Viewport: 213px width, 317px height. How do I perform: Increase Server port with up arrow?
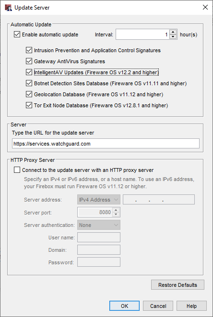click(116, 210)
